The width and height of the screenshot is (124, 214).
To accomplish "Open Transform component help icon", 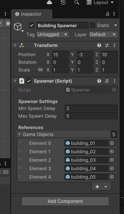I will coord(99,45).
